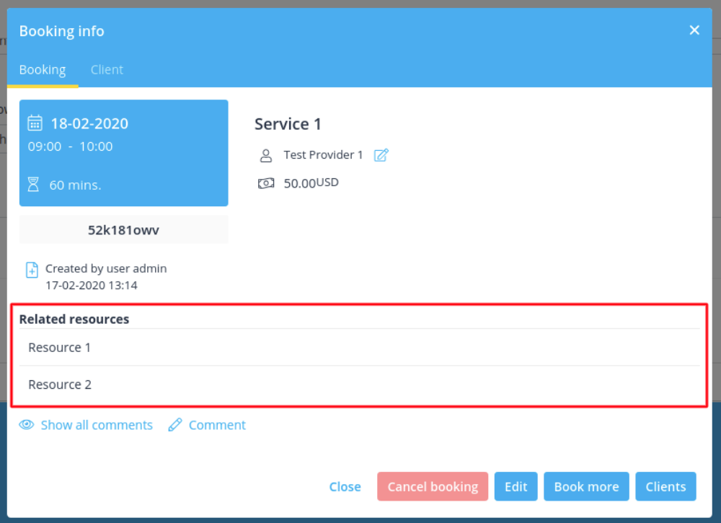Click the Book more button
This screenshot has width=721, height=523.
(586, 486)
